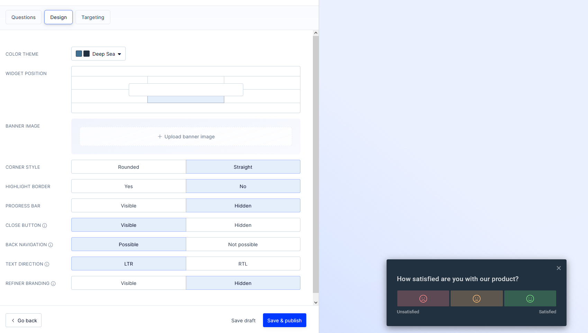Close the survey preview widget
The width and height of the screenshot is (588, 333).
559,268
